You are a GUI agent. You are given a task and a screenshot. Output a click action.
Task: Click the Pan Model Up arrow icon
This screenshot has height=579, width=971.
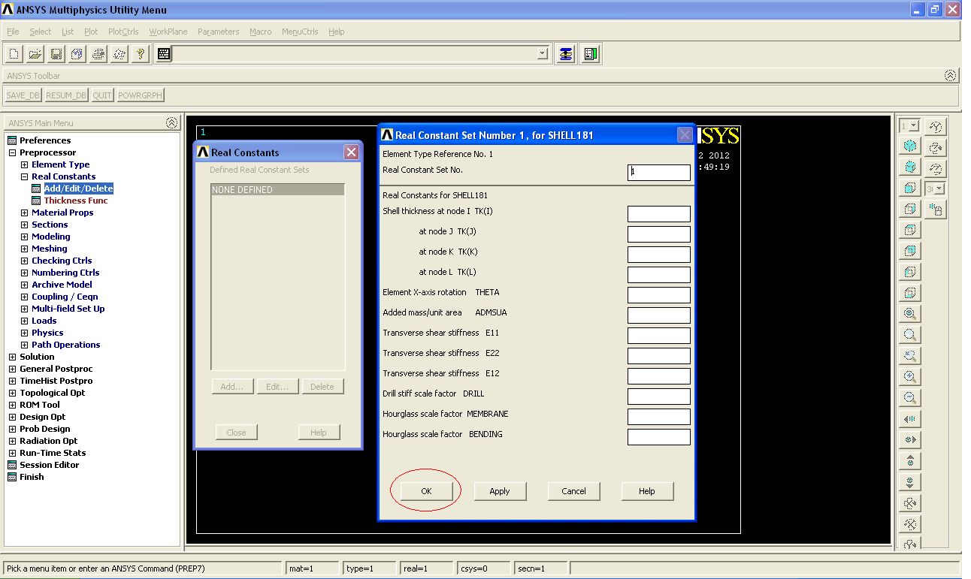tap(910, 461)
